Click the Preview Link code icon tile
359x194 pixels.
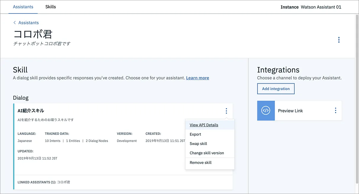click(266, 111)
